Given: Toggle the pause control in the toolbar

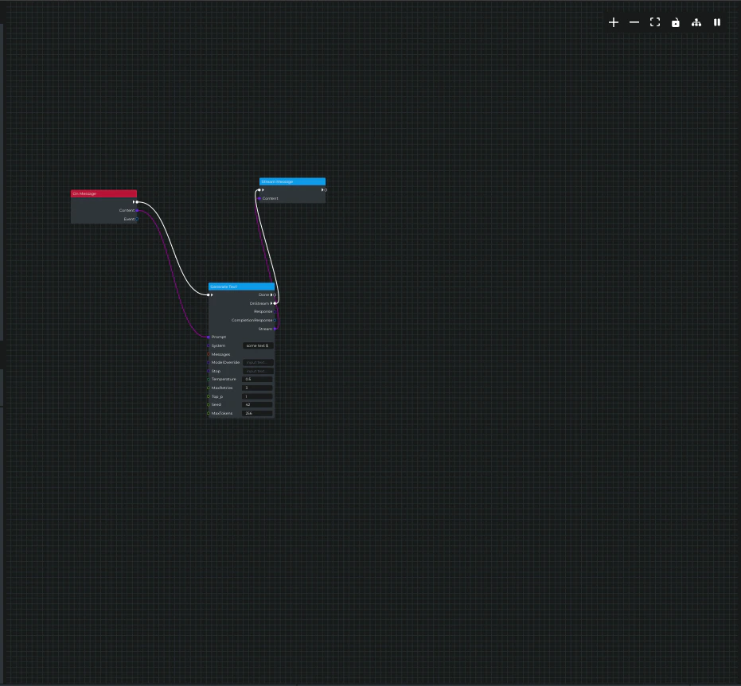Looking at the screenshot, I should coord(716,22).
